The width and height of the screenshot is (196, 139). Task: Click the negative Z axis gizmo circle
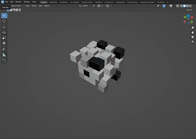coord(188,23)
